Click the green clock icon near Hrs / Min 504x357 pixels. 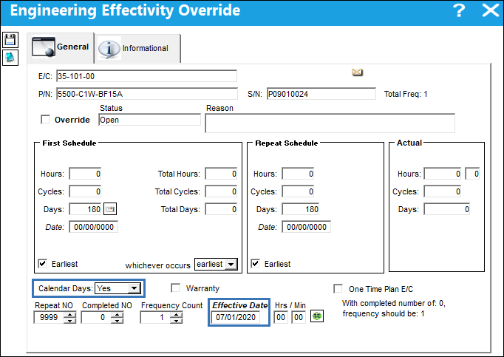pyautogui.click(x=317, y=316)
